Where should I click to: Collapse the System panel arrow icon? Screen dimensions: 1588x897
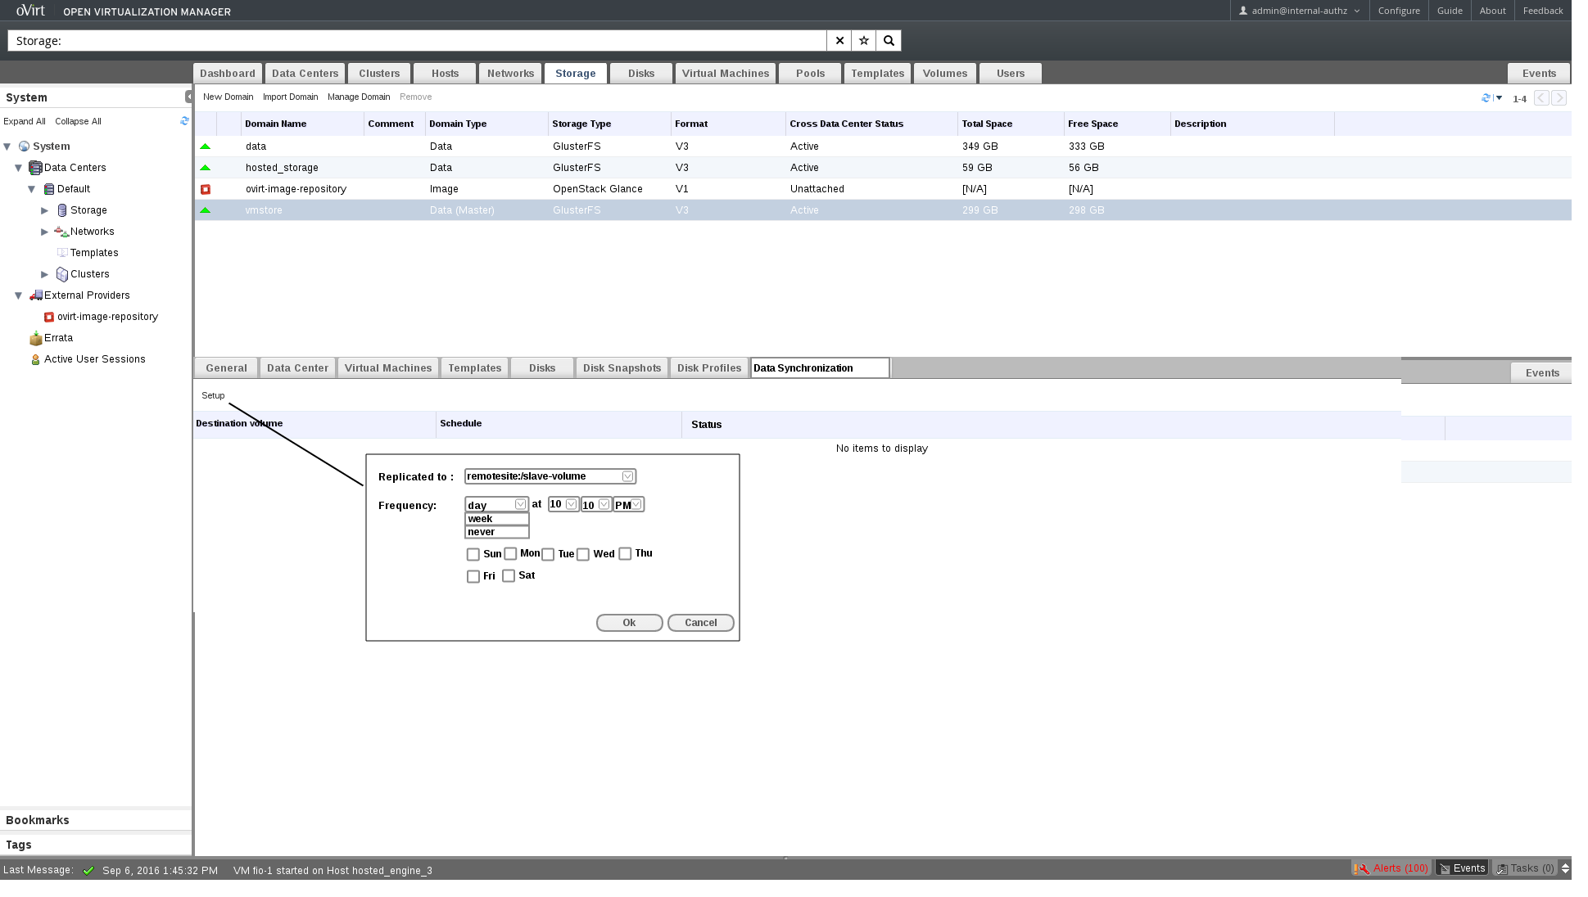point(188,97)
